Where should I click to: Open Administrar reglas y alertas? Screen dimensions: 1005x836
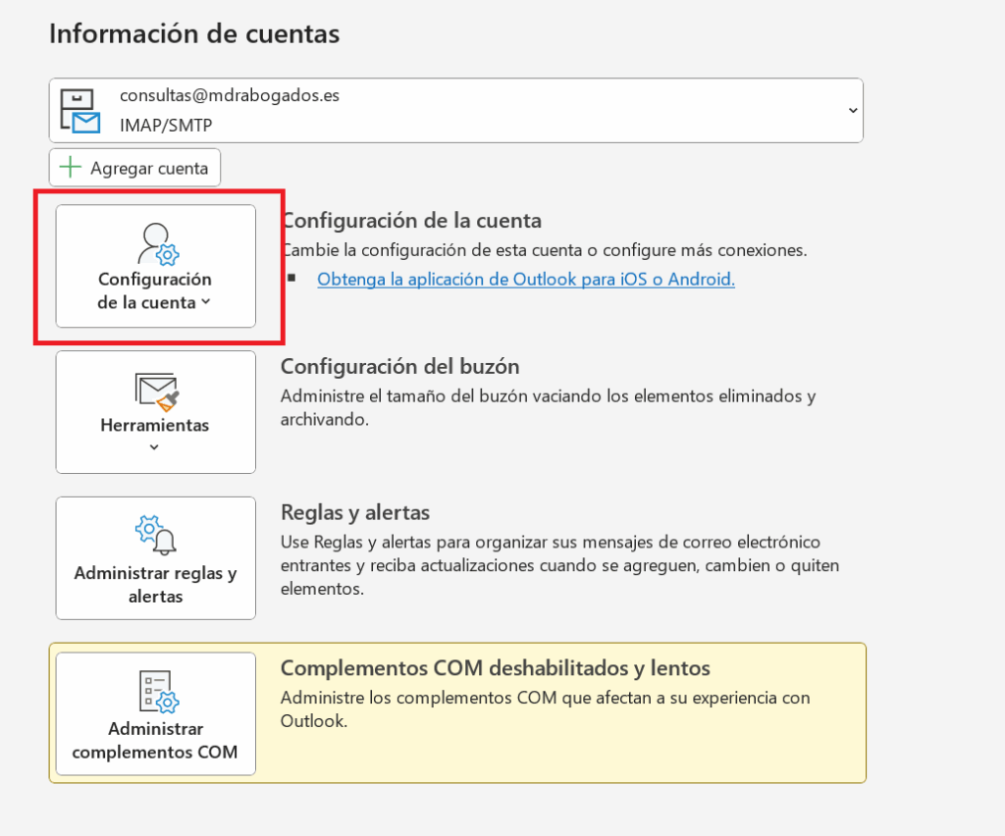click(x=156, y=558)
